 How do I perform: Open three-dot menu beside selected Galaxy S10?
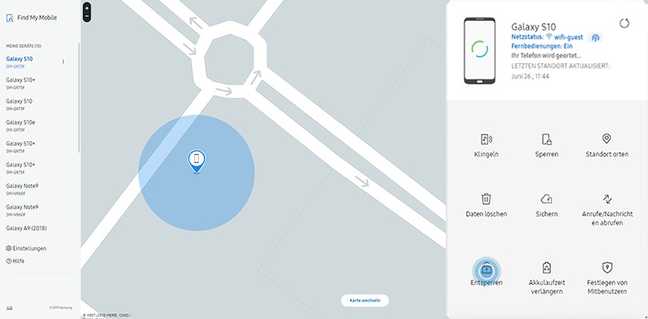[x=63, y=61]
